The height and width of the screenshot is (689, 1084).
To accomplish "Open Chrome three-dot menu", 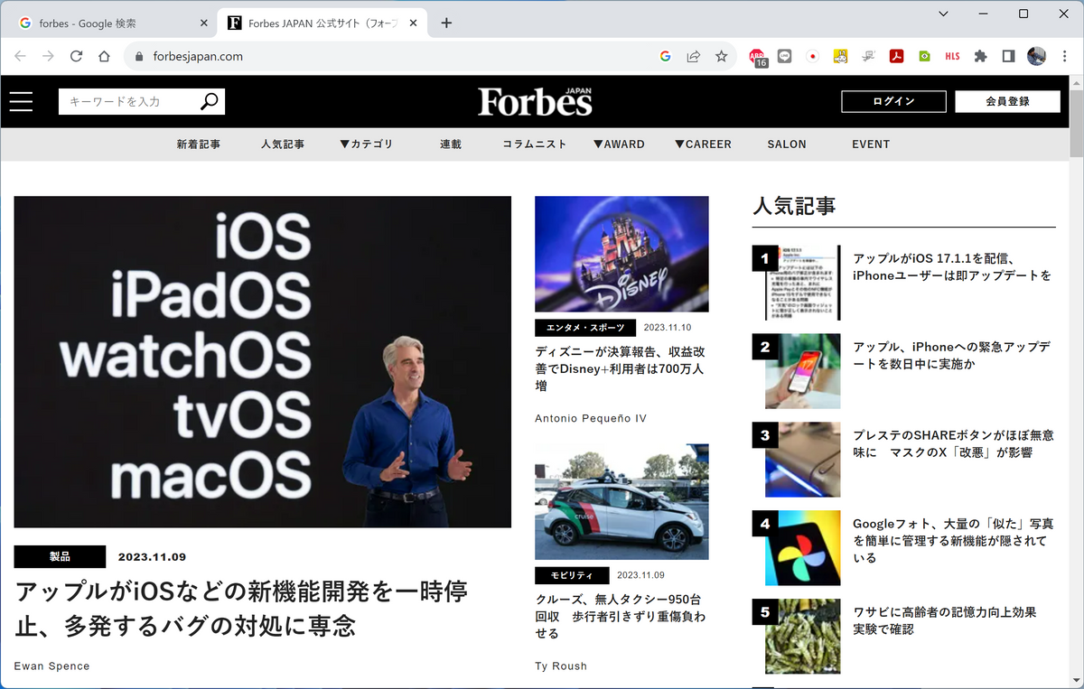I will (1063, 56).
